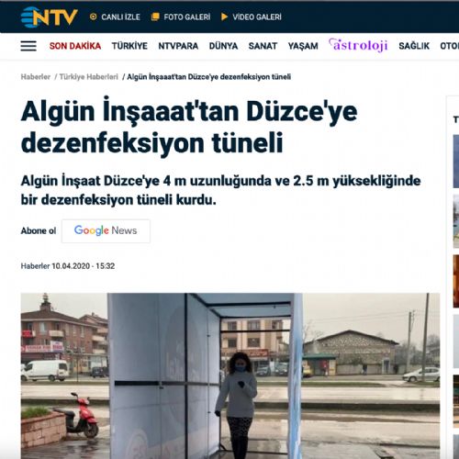
Task: Click the Foto Galeri icon
Action: [x=155, y=17]
